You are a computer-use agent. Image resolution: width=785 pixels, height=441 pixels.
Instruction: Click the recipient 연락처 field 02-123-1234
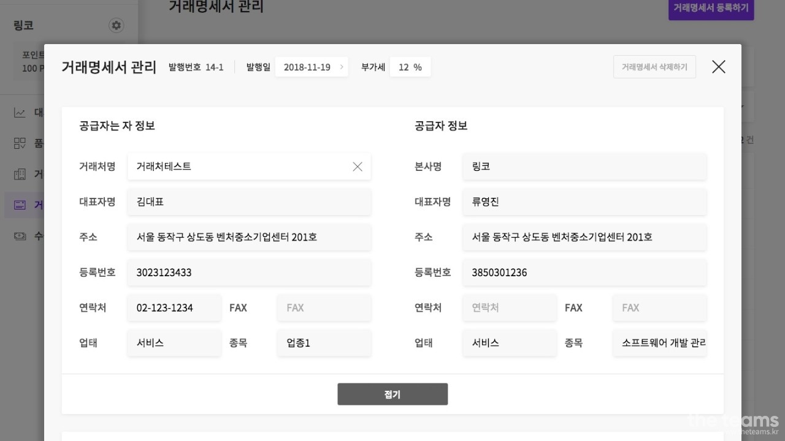point(174,308)
